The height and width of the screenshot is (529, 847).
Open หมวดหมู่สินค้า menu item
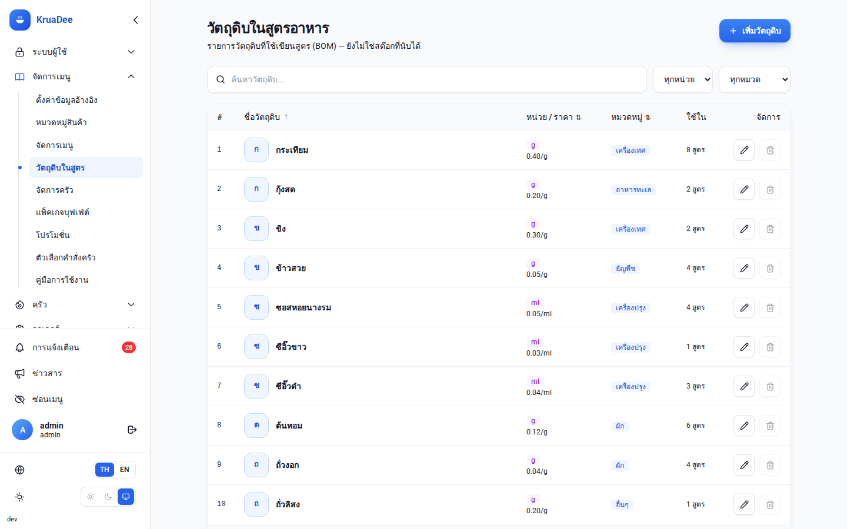(x=86, y=122)
